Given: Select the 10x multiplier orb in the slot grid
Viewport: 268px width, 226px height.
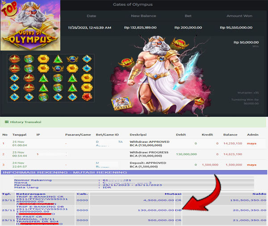Looking at the screenshot, I should 58,68.
